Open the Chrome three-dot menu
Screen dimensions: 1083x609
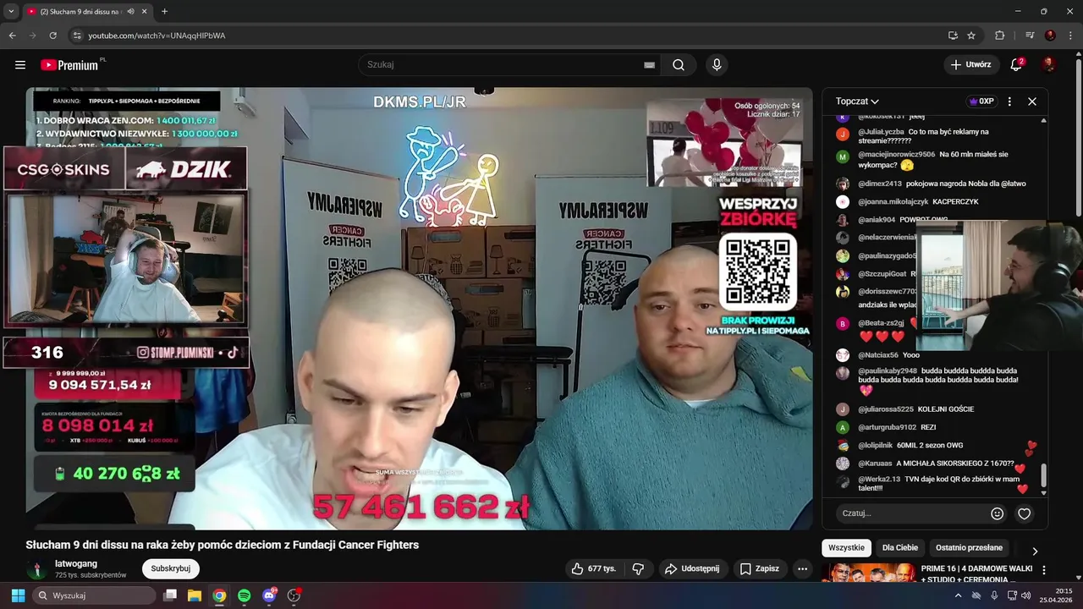(x=1070, y=36)
